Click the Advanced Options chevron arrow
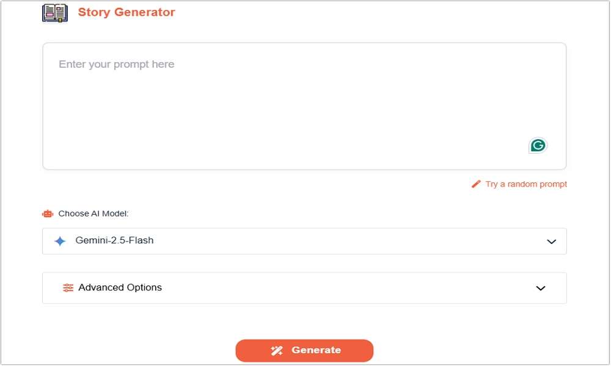This screenshot has width=611, height=366. click(x=540, y=287)
